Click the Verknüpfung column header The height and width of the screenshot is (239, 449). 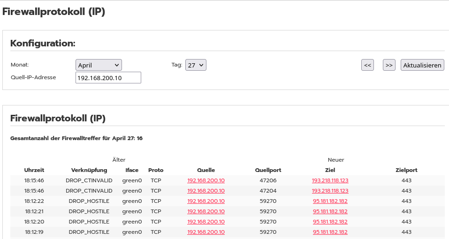[89, 170]
